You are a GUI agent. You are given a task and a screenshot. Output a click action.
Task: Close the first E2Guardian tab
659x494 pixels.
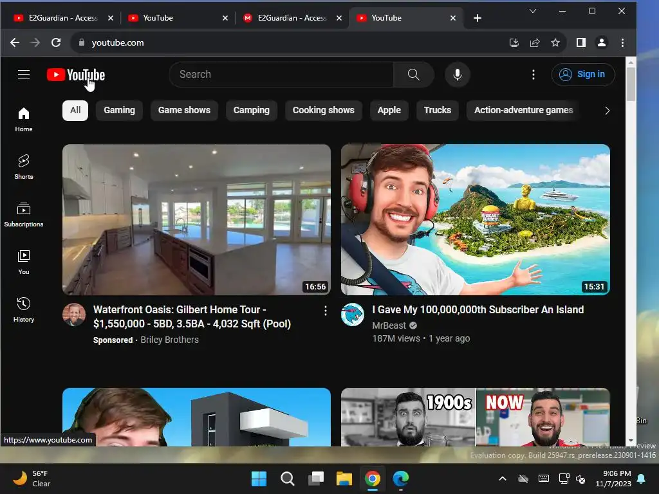coord(111,18)
